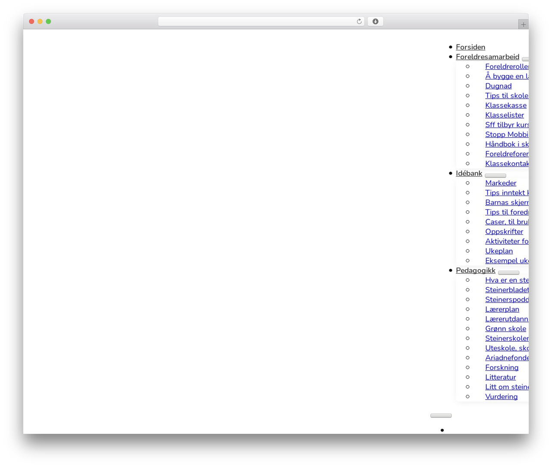Open the Oppskrifter link
Viewport: 552px width, 467px height.
[504, 231]
